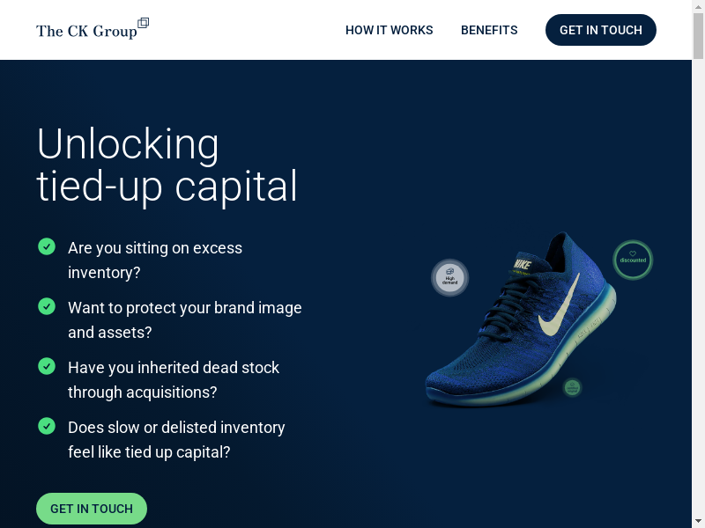The width and height of the screenshot is (705, 528).
Task: Click the Unlocking tied-up capital headline
Action: point(167,165)
